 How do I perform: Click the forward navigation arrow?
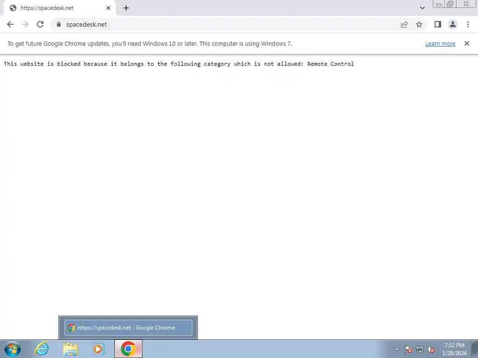pyautogui.click(x=25, y=24)
